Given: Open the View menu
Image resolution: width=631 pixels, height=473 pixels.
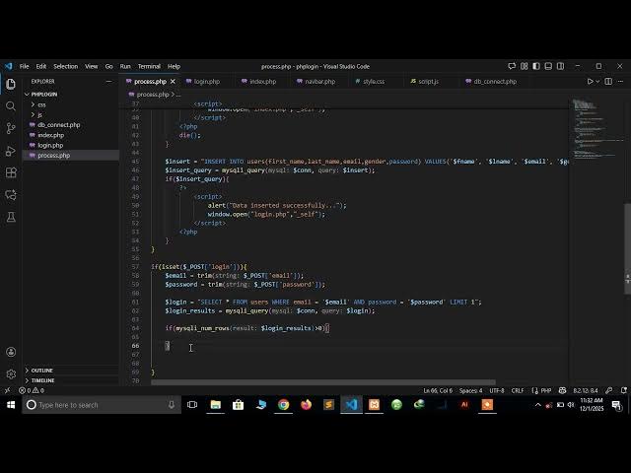Looking at the screenshot, I should pos(92,66).
